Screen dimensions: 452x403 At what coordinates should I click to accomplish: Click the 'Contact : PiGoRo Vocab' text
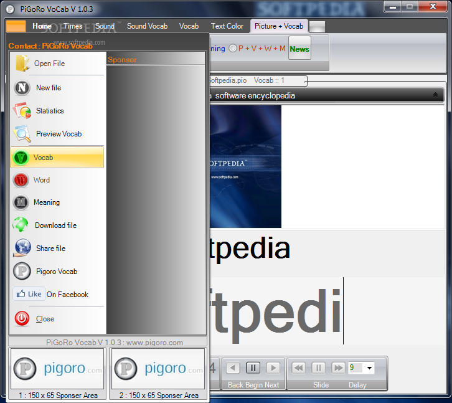(x=50, y=46)
